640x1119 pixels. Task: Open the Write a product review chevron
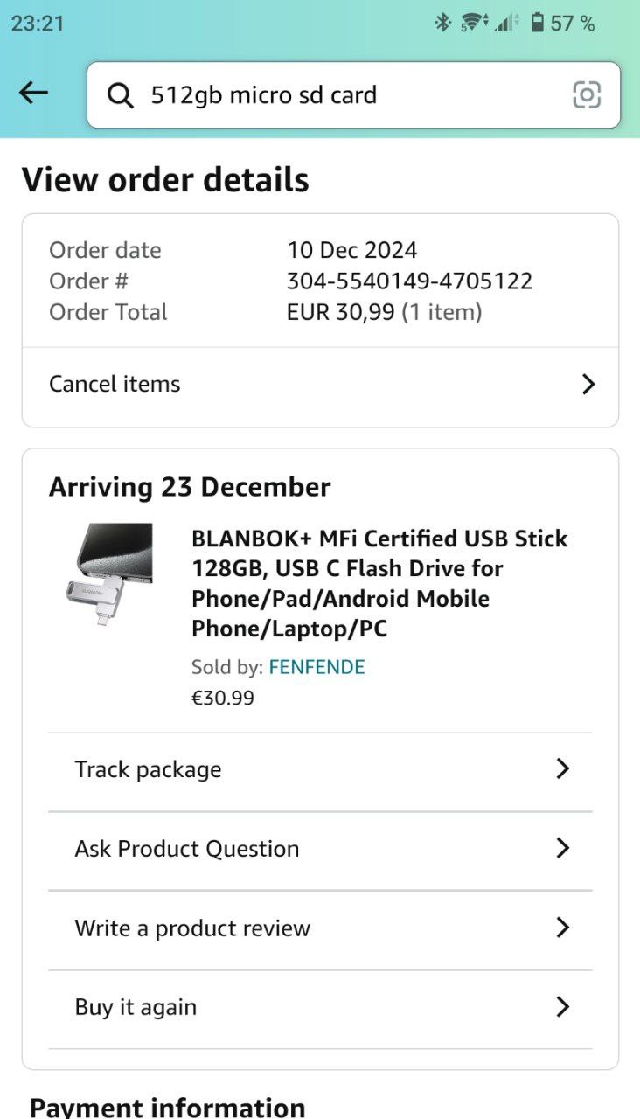(x=563, y=928)
